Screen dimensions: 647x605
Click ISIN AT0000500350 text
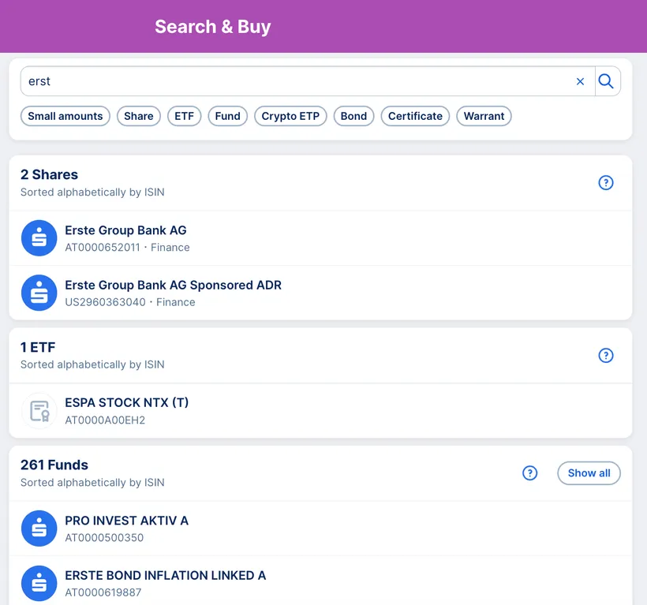pyautogui.click(x=104, y=538)
